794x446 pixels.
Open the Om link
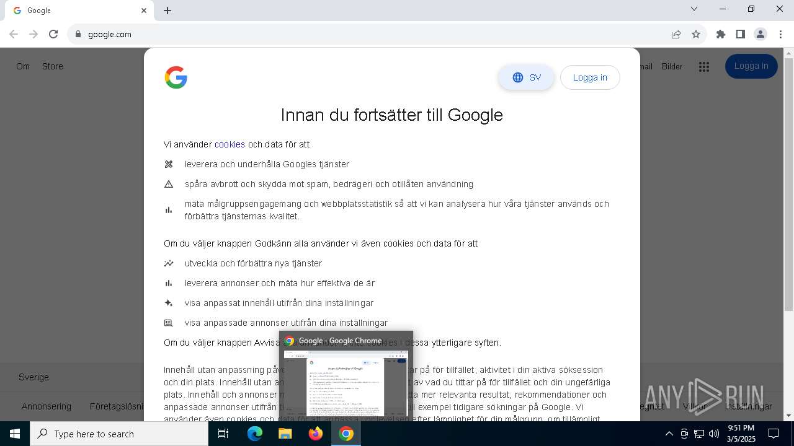click(23, 66)
